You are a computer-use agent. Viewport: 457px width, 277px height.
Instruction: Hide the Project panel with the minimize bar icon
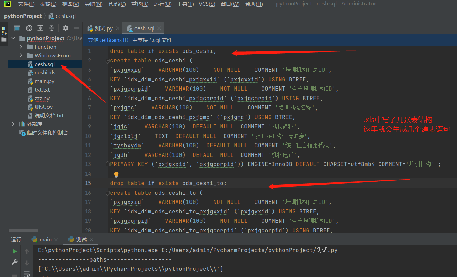(x=76, y=28)
